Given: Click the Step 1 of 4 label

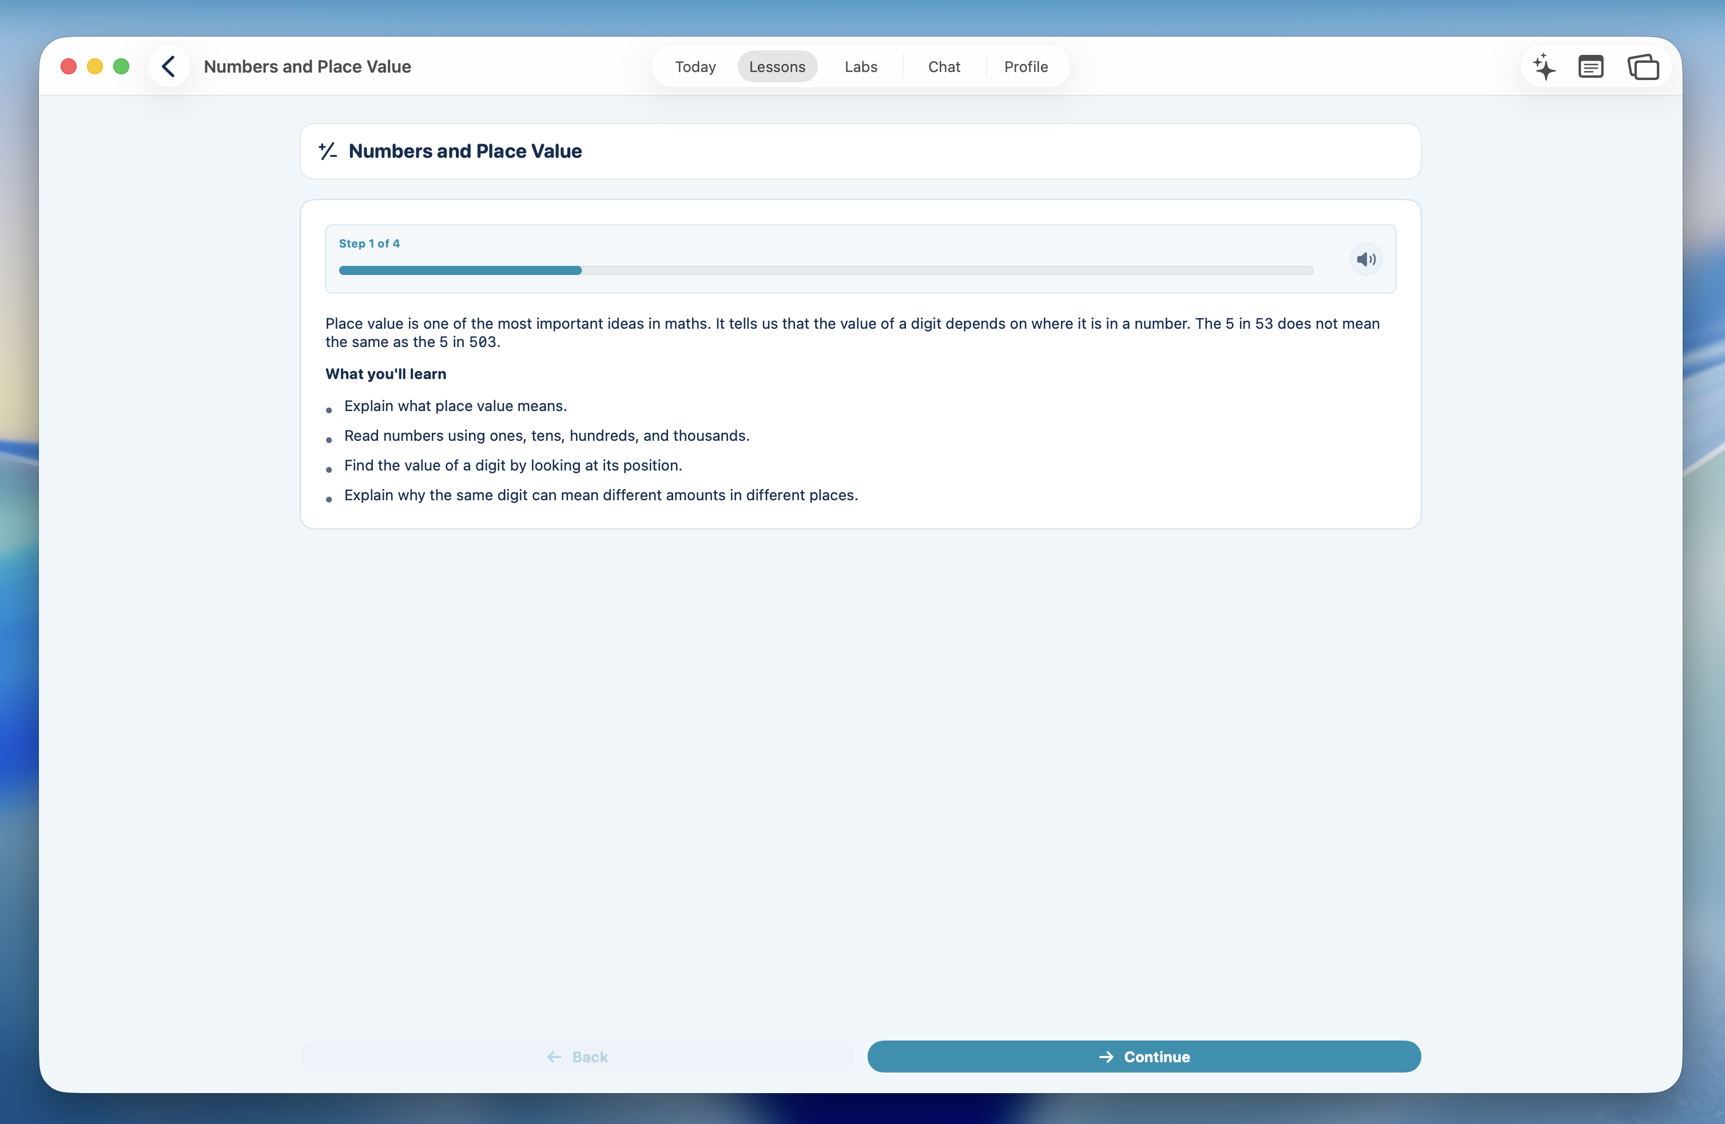Looking at the screenshot, I should click(369, 244).
